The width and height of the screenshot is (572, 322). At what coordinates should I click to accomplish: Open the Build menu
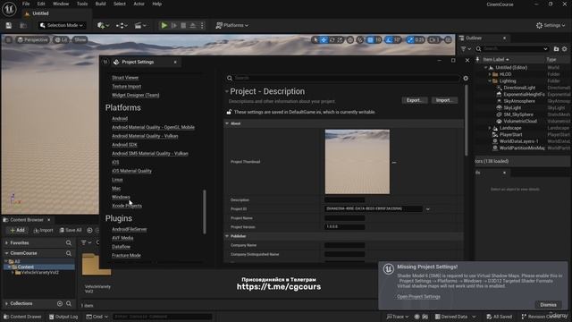(x=100, y=4)
